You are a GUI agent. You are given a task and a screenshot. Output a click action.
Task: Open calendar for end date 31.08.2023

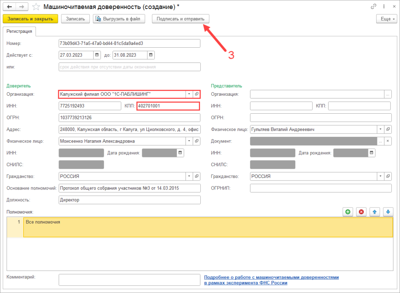pyautogui.click(x=151, y=55)
